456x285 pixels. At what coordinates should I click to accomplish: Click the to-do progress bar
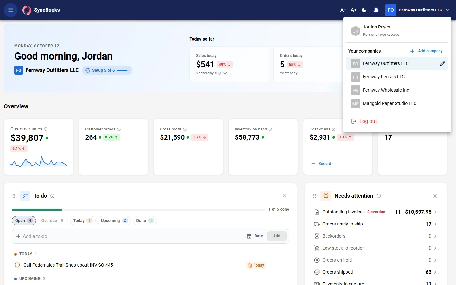[x=138, y=209]
